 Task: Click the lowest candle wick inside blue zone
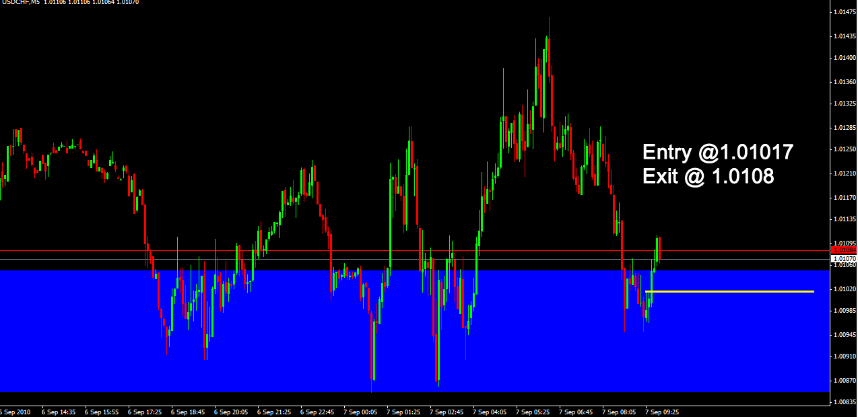click(x=372, y=393)
